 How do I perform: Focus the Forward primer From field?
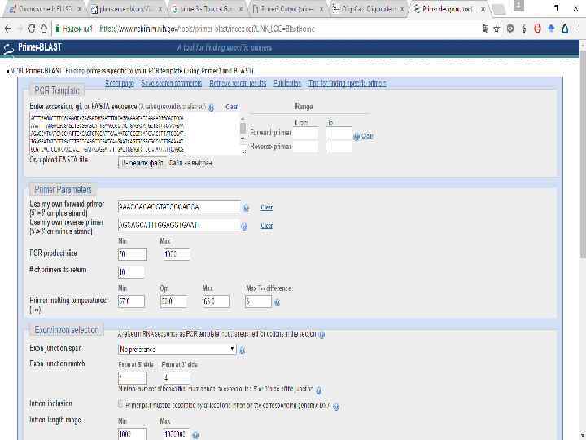306,133
